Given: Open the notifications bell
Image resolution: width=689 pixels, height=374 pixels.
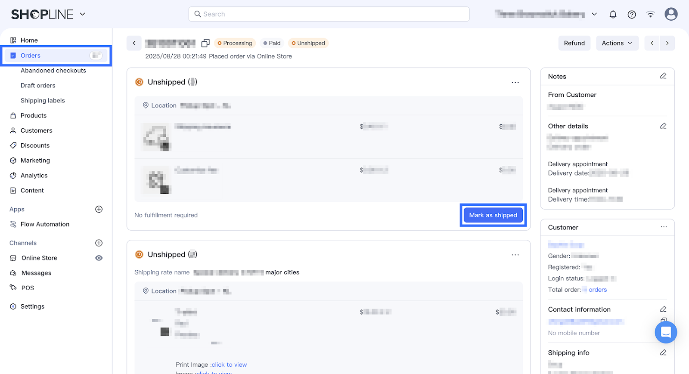Looking at the screenshot, I should (613, 14).
